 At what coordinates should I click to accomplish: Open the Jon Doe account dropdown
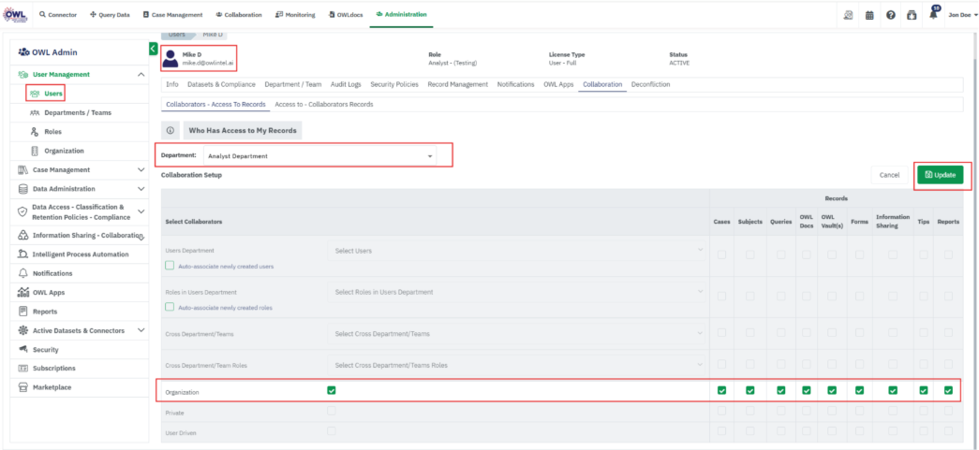pyautogui.click(x=963, y=15)
